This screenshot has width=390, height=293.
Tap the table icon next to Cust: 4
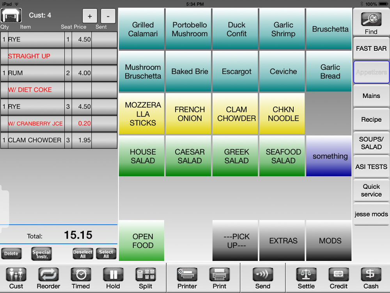11,16
